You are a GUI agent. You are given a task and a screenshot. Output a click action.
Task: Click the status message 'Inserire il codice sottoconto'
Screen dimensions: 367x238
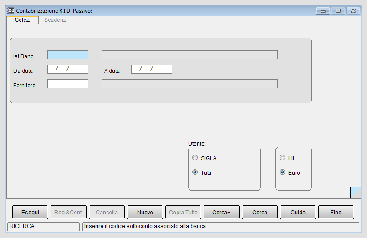pos(145,226)
